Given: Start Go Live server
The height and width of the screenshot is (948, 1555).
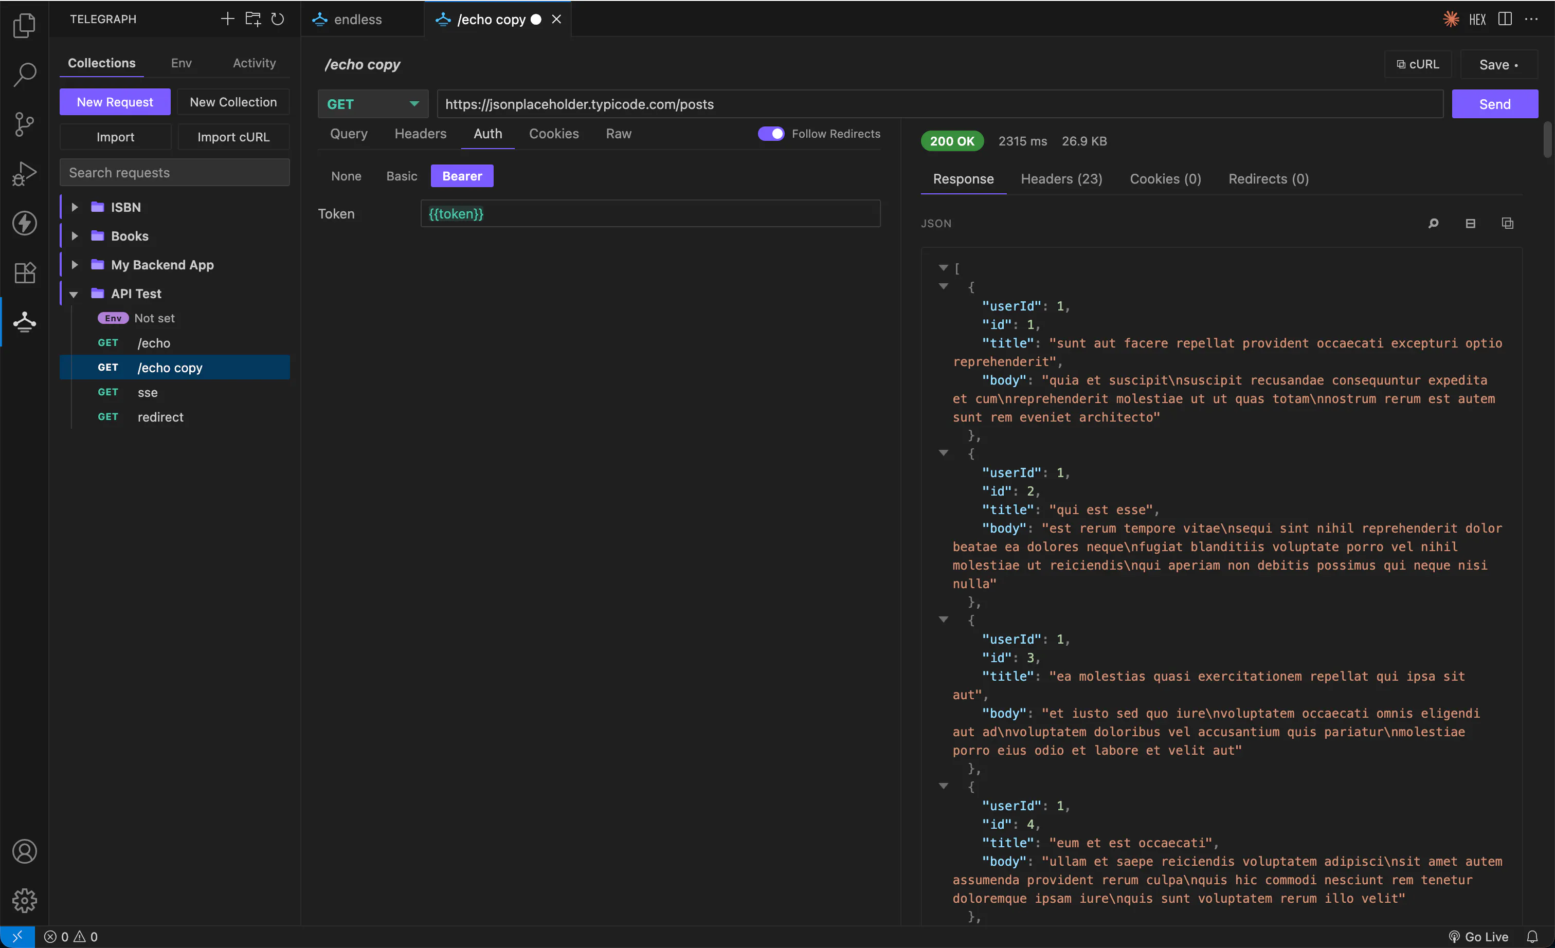Looking at the screenshot, I should click(x=1478, y=937).
